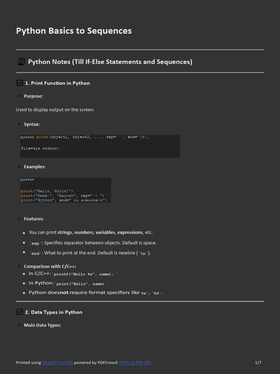Click the checkmark icon beside Print Function heading
This screenshot has width=280, height=374.
click(x=20, y=83)
